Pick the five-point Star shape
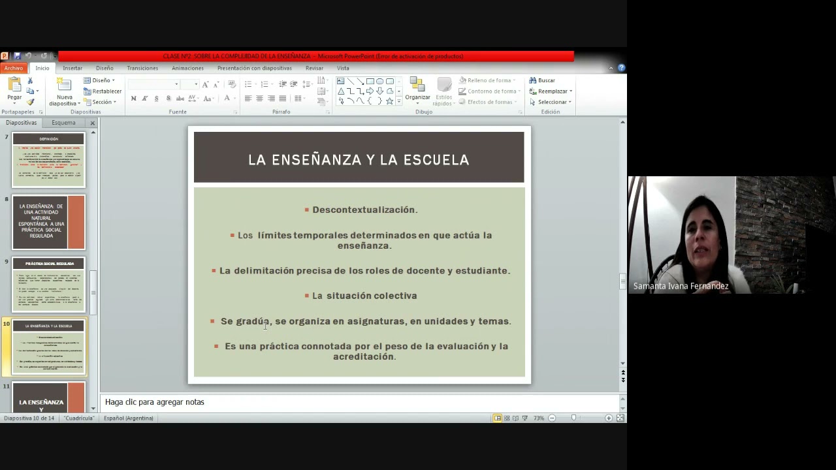This screenshot has height=470, width=836. click(389, 101)
